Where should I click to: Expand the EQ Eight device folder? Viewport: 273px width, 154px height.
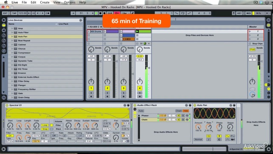pos(12,65)
